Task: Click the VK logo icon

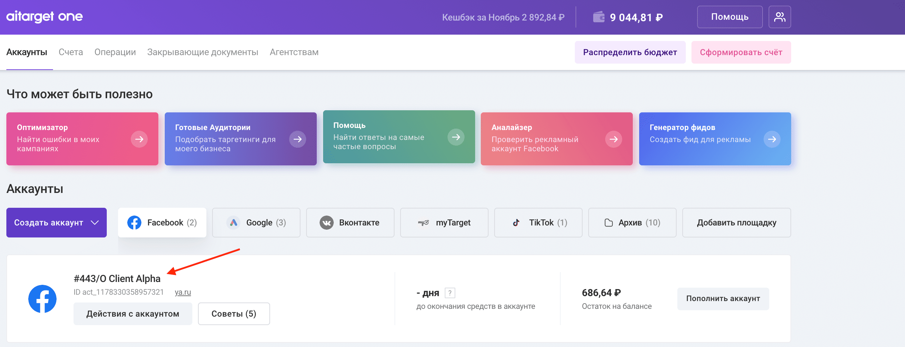Action: pyautogui.click(x=327, y=223)
